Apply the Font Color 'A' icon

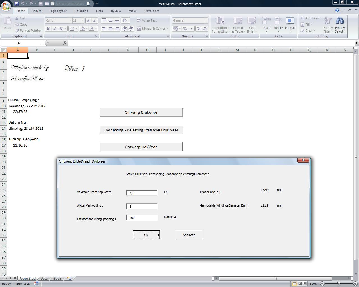(91, 29)
